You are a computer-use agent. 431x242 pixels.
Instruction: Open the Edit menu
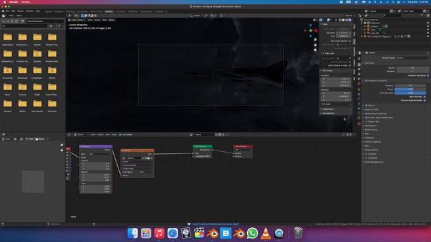tap(13, 11)
